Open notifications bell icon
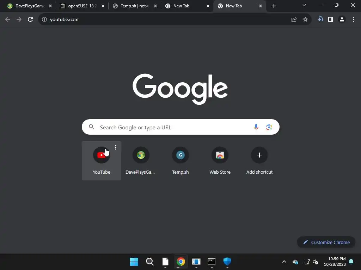Viewport: 361px width, 270px height. [x=351, y=262]
